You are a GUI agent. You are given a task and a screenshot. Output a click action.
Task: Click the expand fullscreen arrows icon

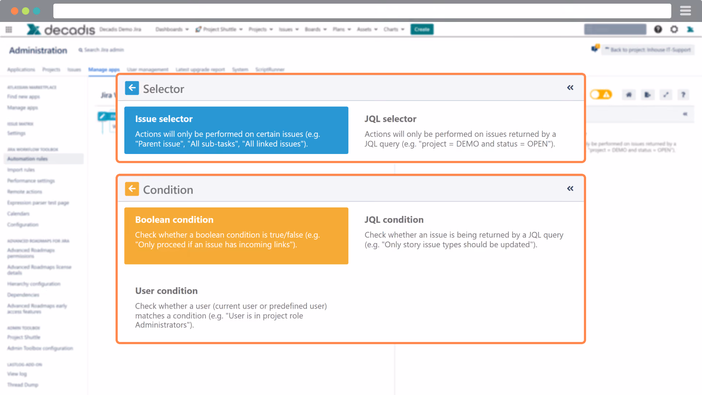[x=666, y=95]
